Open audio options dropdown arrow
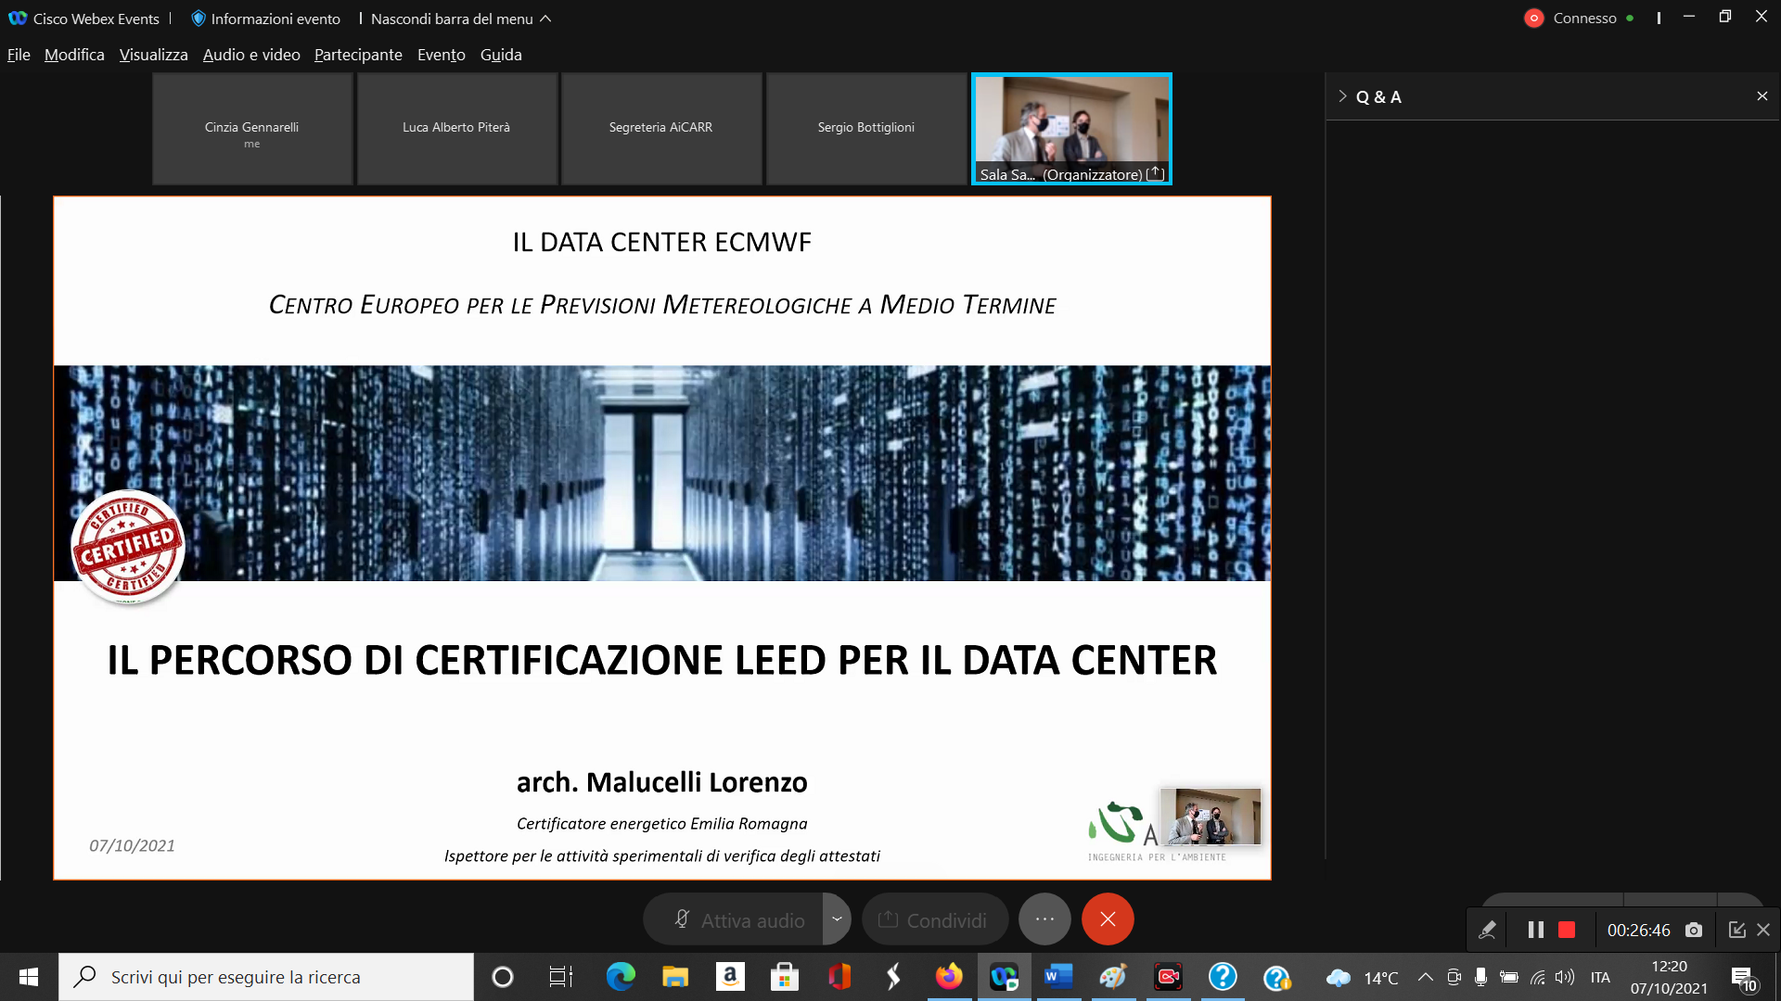 [x=837, y=919]
